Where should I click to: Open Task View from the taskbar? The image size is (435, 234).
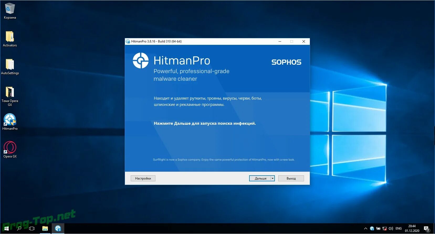click(32, 228)
